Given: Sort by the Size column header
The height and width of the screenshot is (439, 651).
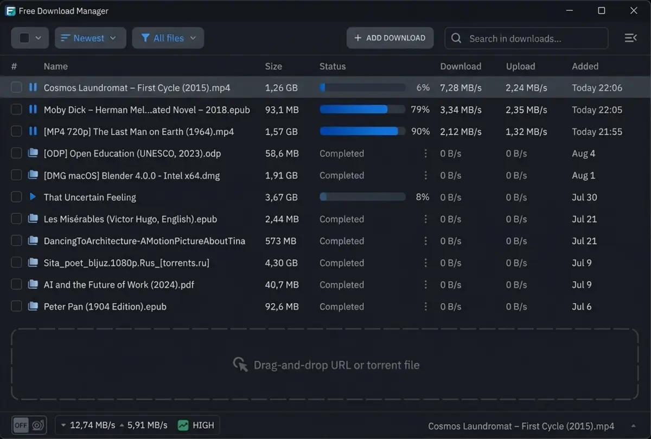Looking at the screenshot, I should tap(273, 66).
